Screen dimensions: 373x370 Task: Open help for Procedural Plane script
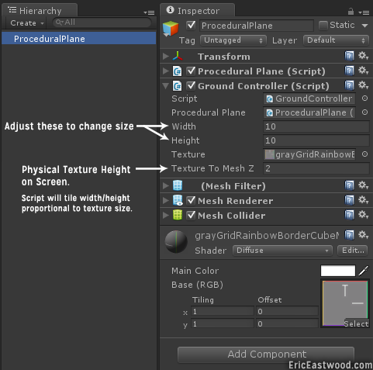(349, 71)
